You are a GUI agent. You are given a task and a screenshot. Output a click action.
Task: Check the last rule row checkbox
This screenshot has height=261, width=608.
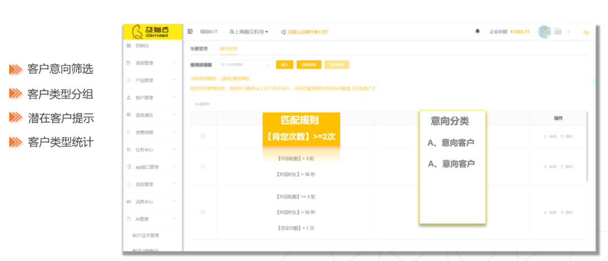(x=203, y=212)
